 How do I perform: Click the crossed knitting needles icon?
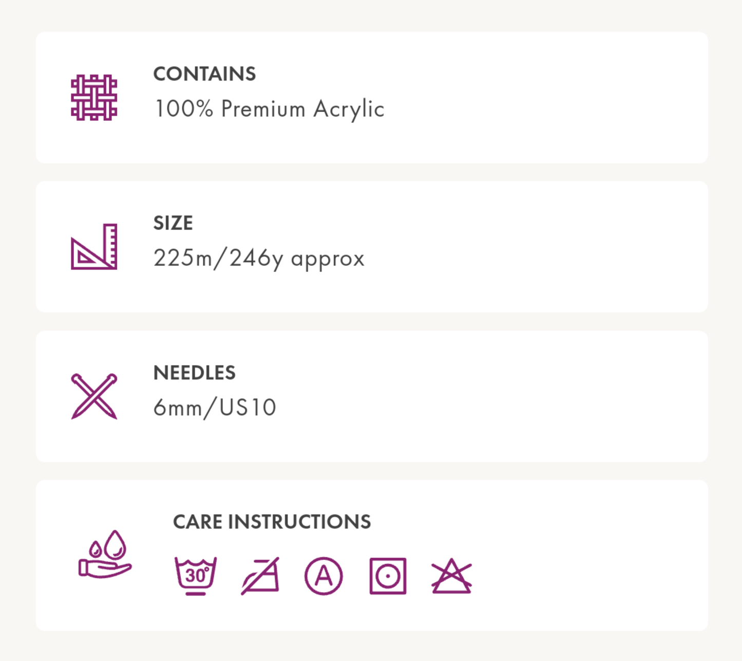click(94, 396)
